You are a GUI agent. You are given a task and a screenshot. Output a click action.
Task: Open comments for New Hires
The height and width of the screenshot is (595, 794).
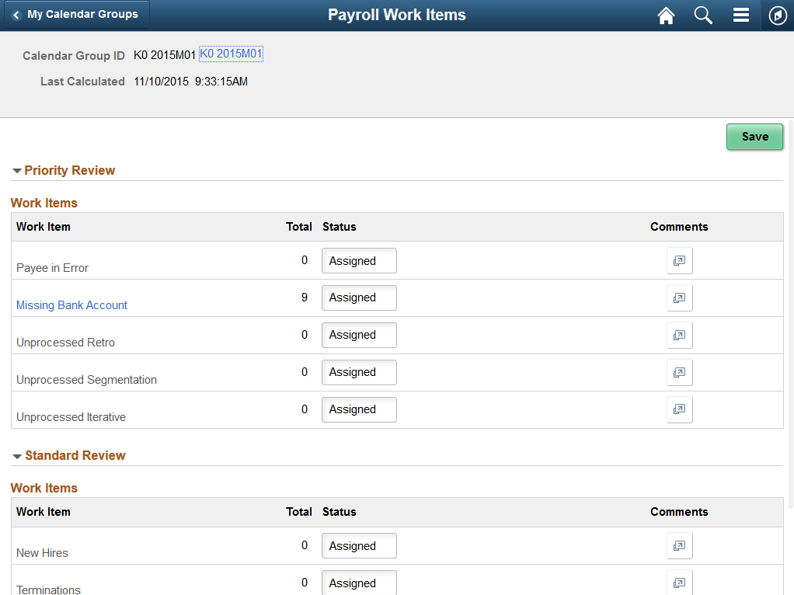pyautogui.click(x=679, y=545)
